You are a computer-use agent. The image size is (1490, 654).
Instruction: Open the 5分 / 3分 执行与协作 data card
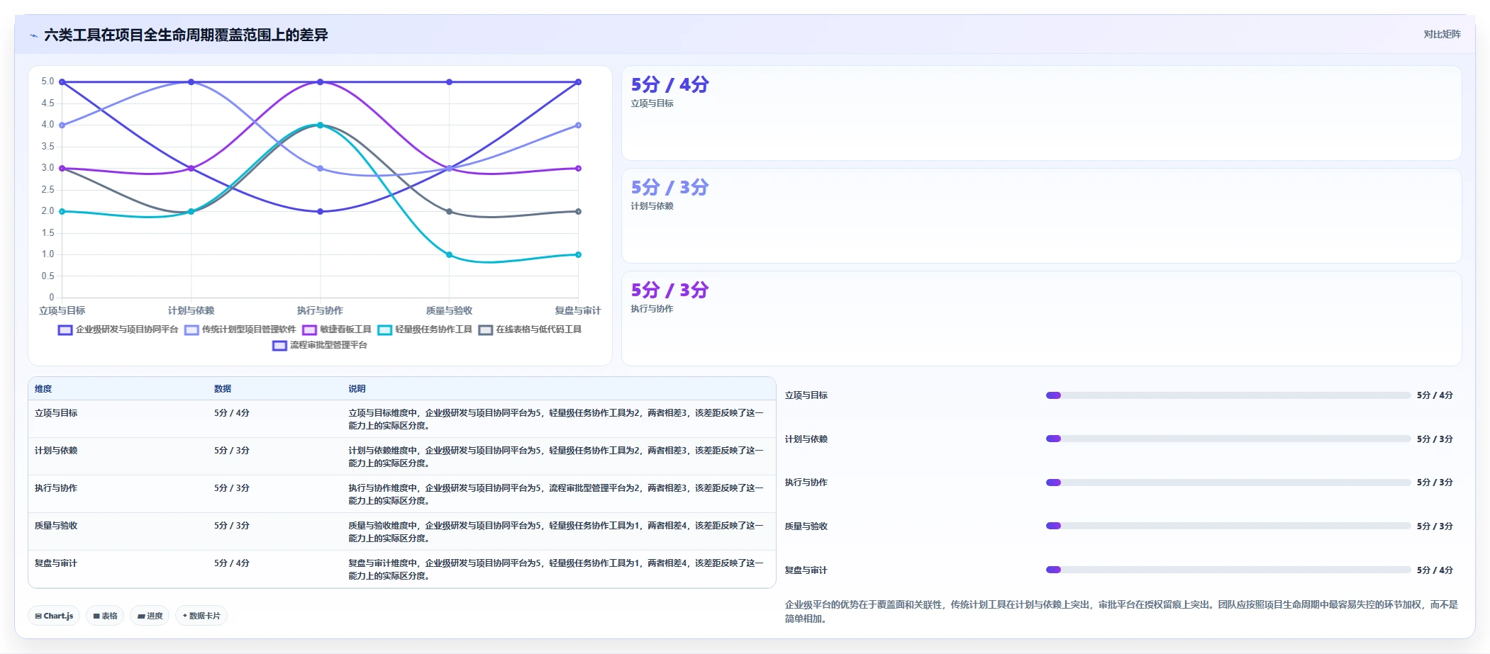pos(1041,319)
